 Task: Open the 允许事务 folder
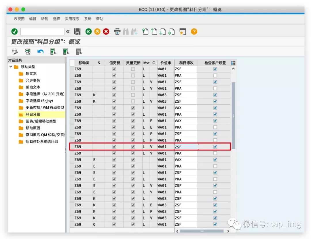point(29,80)
